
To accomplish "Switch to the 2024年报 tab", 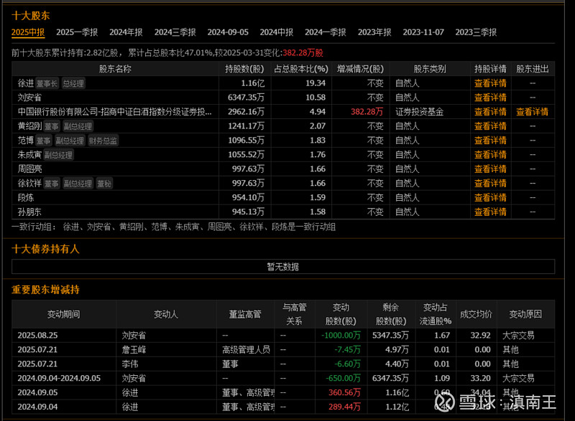I will 126,32.
